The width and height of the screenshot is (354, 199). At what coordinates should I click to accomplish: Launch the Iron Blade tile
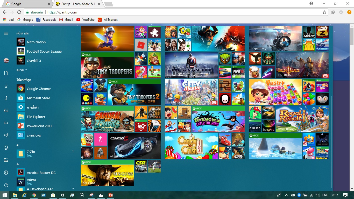[x=302, y=65]
